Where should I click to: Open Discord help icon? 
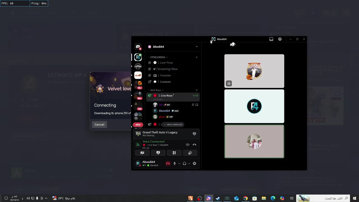click(280, 39)
